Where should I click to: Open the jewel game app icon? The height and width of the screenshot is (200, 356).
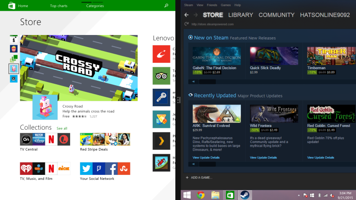[161, 119]
